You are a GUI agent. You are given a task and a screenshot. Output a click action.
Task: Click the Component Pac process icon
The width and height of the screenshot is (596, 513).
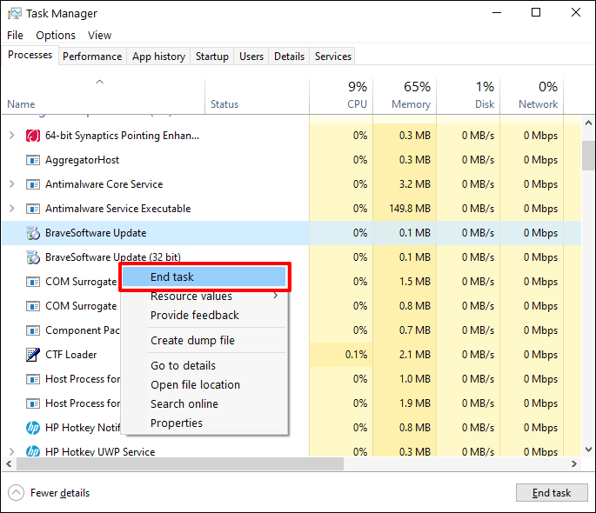pyautogui.click(x=33, y=330)
